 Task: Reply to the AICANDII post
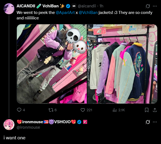pyautogui.click(x=21, y=110)
